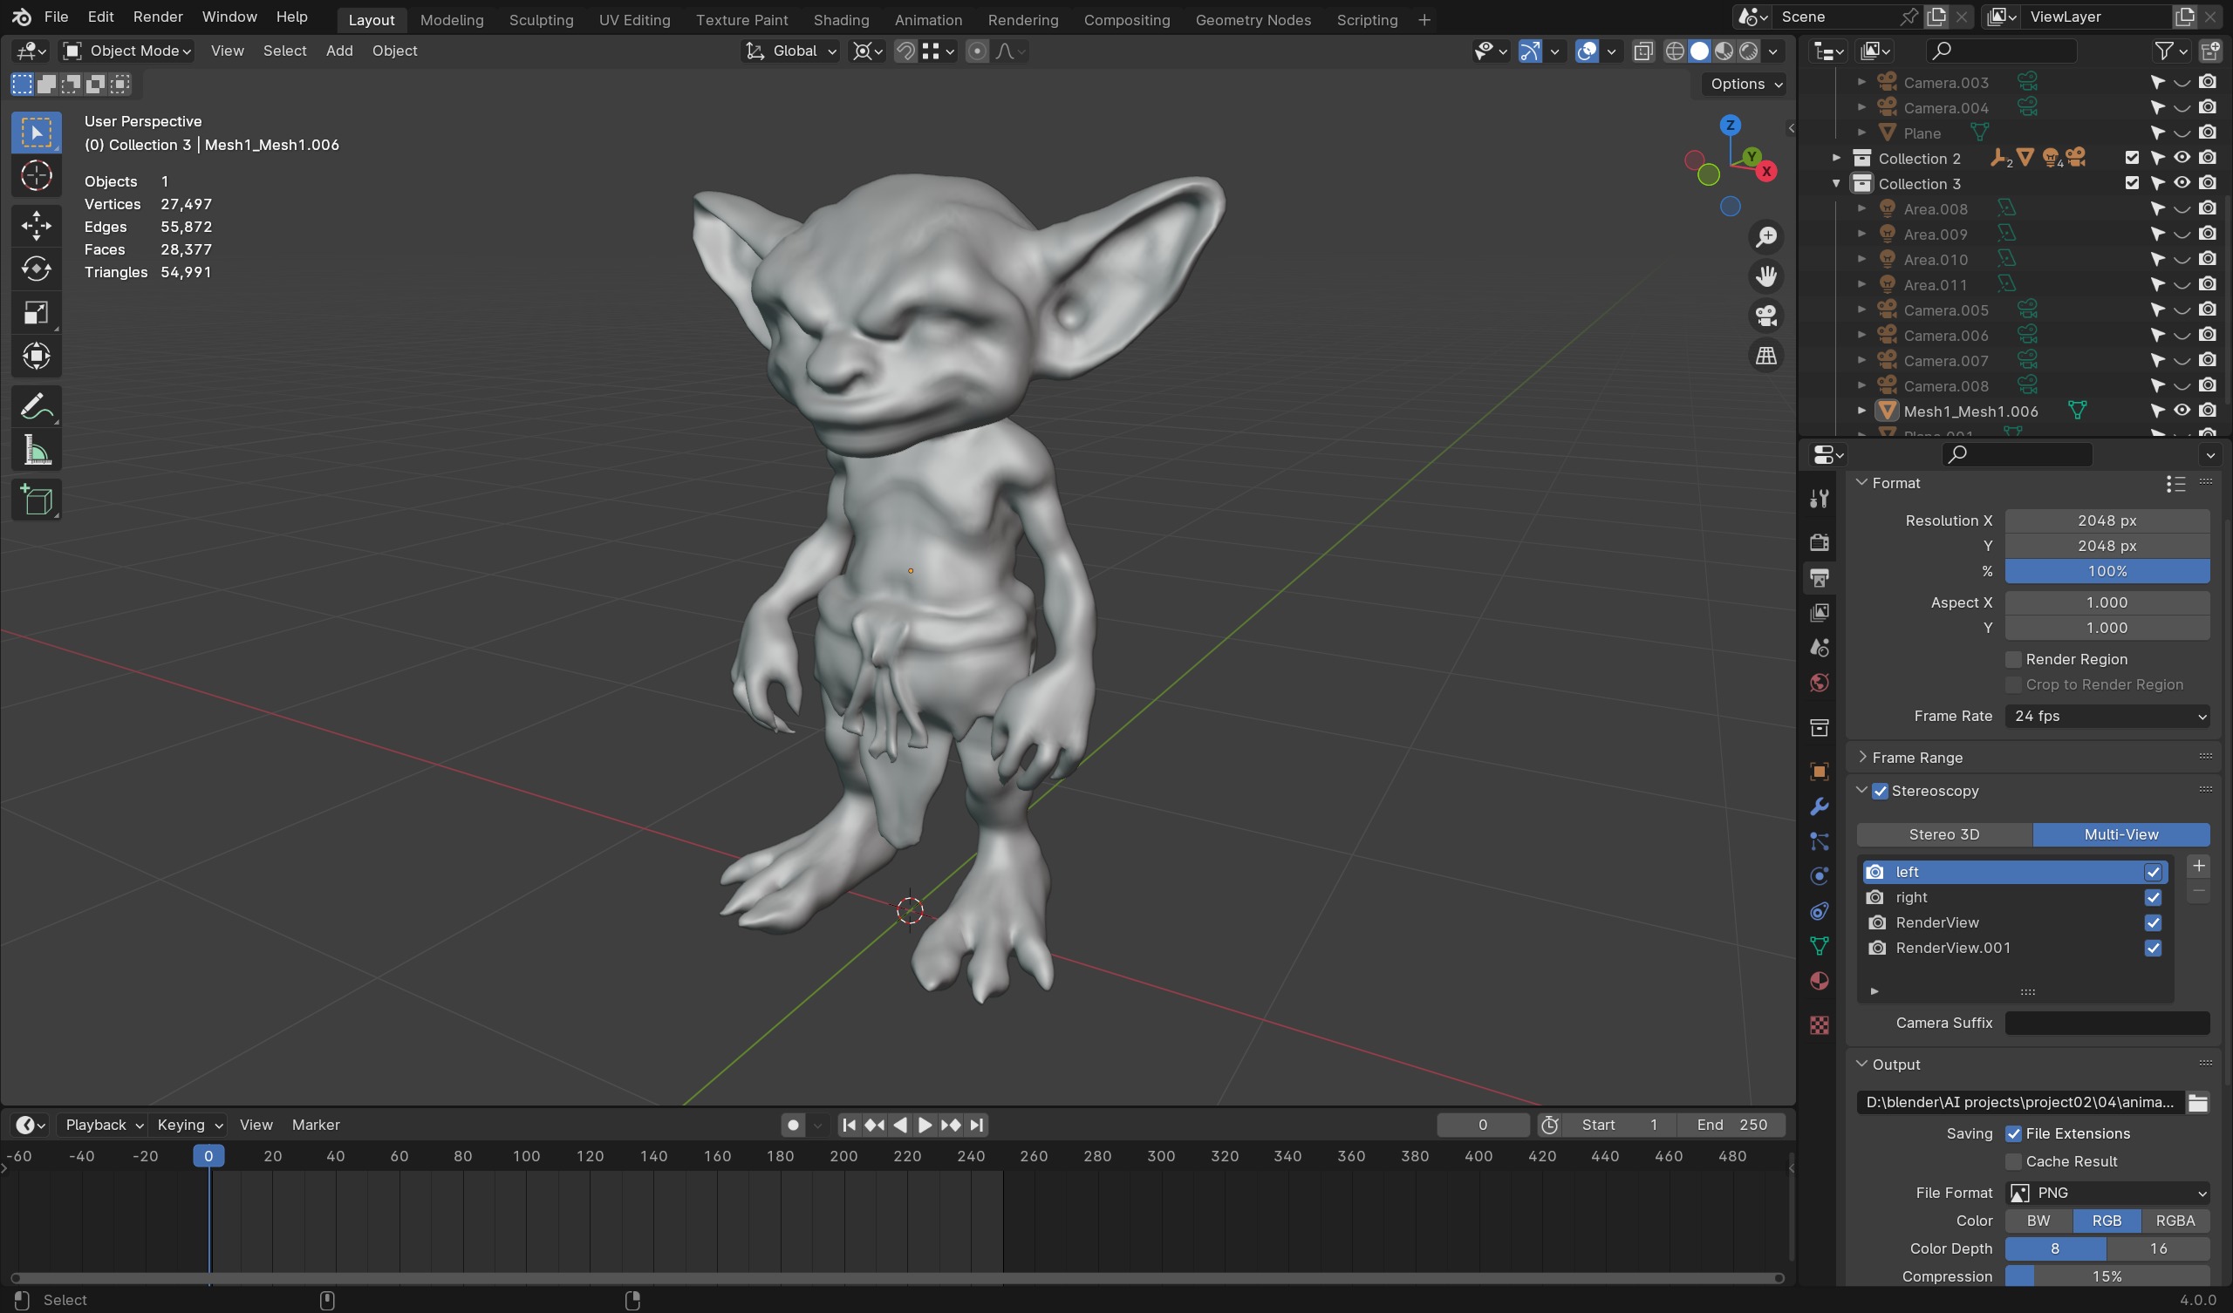Hide Mesh1_Mesh1.006 in viewport
Image resolution: width=2233 pixels, height=1313 pixels.
pos(2182,410)
